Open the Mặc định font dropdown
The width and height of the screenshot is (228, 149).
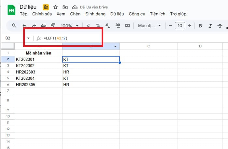tap(149, 26)
